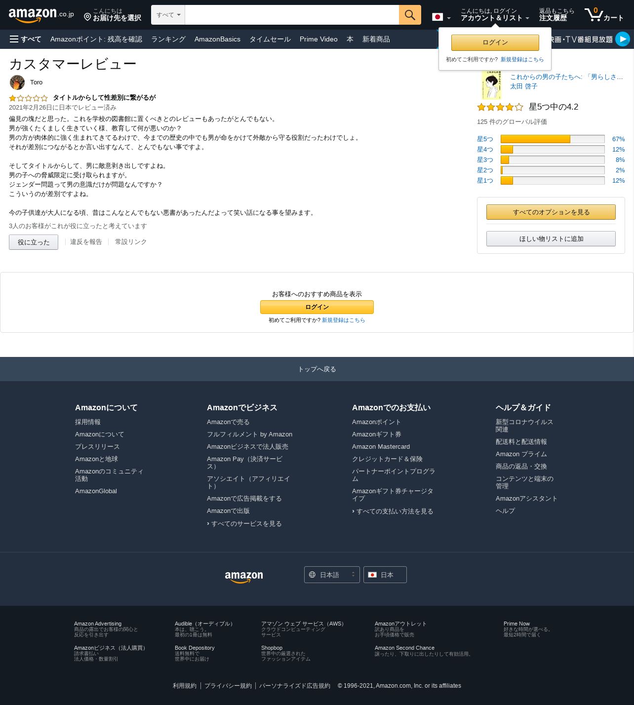Click トップへ戻る bar
The width and height of the screenshot is (634, 705).
(x=317, y=369)
